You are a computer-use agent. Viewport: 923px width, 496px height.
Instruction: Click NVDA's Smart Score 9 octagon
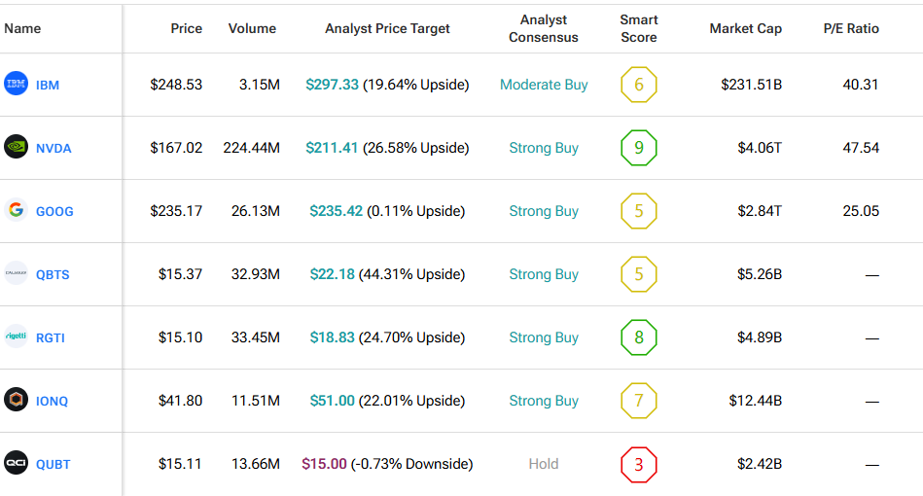pyautogui.click(x=639, y=148)
